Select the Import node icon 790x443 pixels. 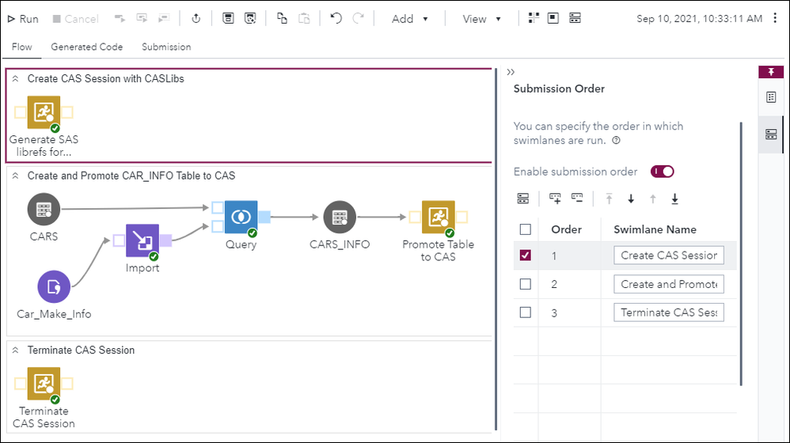[x=142, y=240]
